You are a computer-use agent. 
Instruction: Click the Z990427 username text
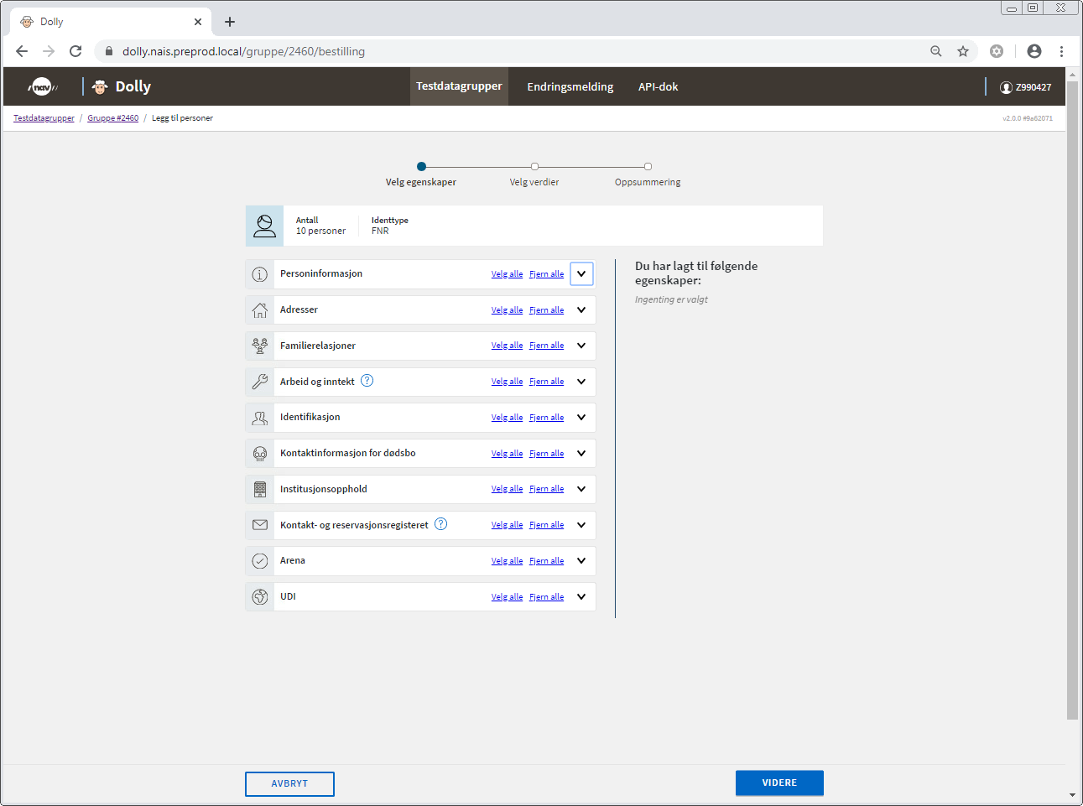click(x=1034, y=87)
